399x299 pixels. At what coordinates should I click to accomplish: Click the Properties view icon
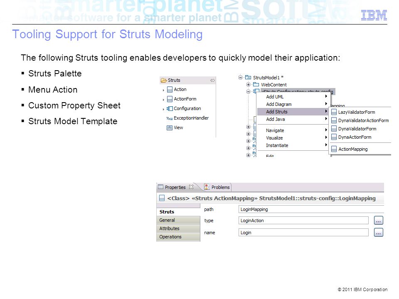[160, 187]
